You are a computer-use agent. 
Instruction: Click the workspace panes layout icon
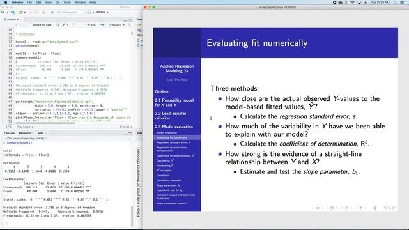89,12
